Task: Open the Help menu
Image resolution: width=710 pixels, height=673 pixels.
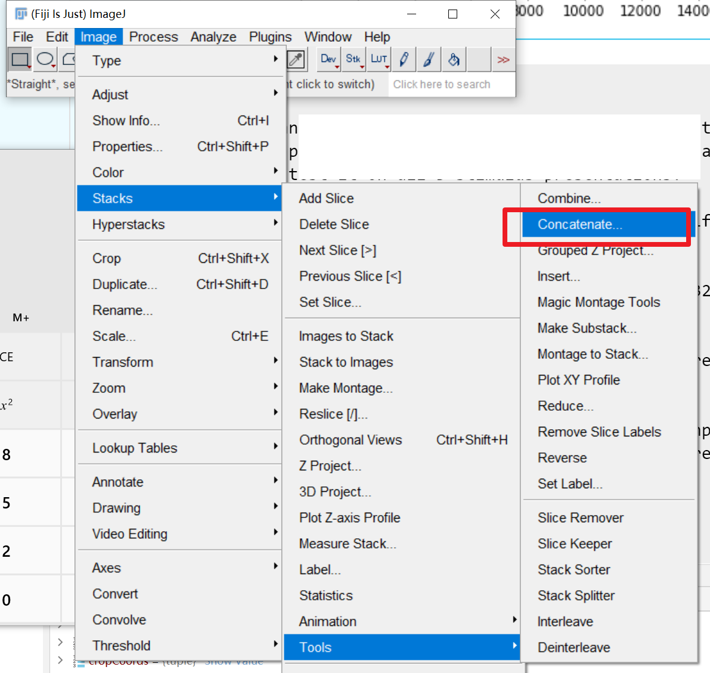Action: 377,37
